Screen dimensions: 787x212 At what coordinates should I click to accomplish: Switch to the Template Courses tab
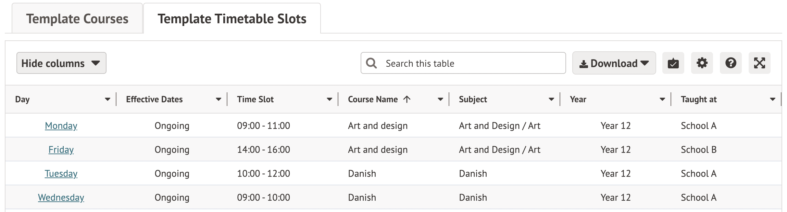coord(77,19)
